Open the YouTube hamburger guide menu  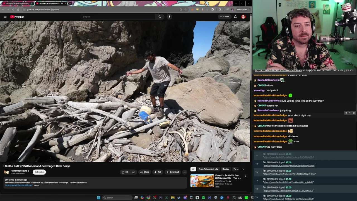5,17
